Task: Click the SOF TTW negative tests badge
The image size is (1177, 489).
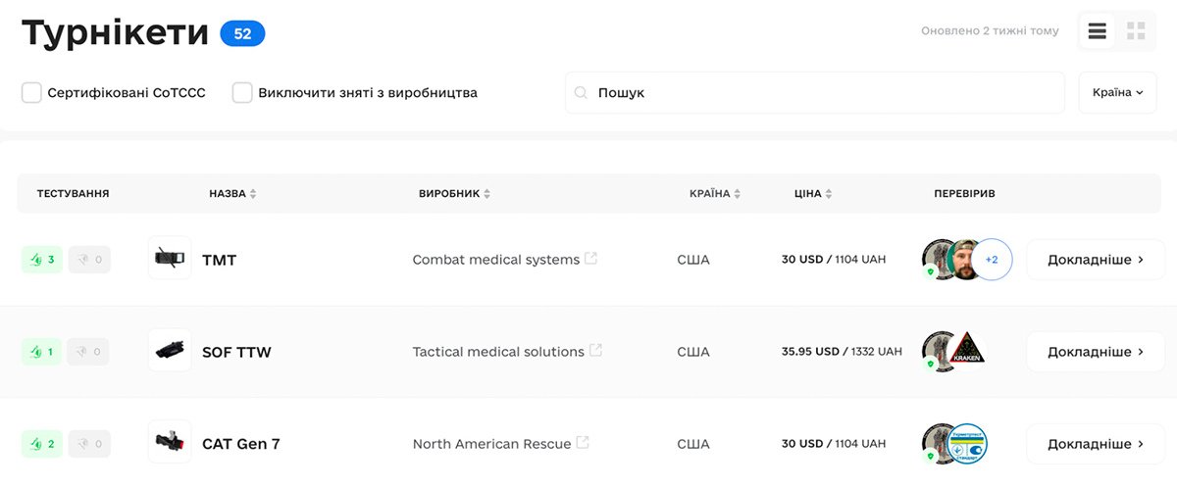Action: [89, 352]
